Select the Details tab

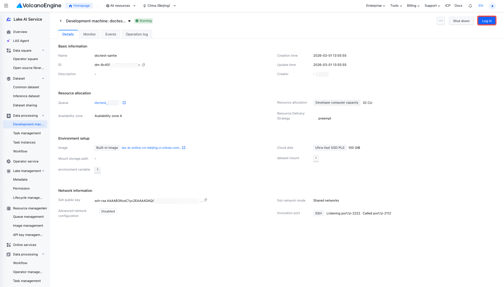pos(68,34)
